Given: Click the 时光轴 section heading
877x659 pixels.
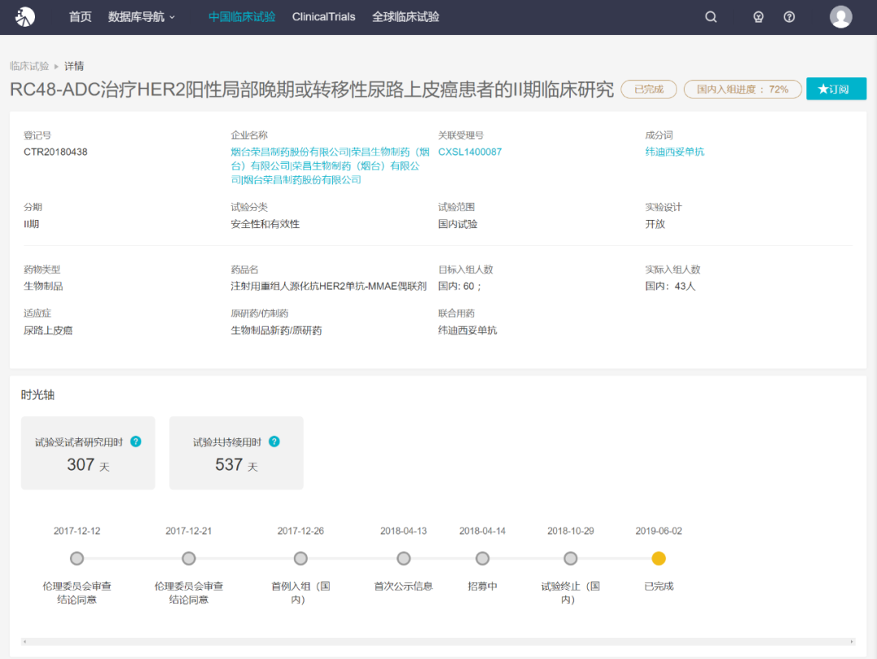Looking at the screenshot, I should pyautogui.click(x=37, y=394).
